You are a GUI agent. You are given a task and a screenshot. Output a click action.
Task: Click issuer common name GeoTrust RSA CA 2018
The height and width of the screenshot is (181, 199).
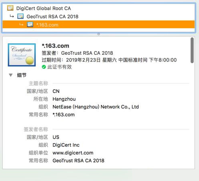(79, 160)
